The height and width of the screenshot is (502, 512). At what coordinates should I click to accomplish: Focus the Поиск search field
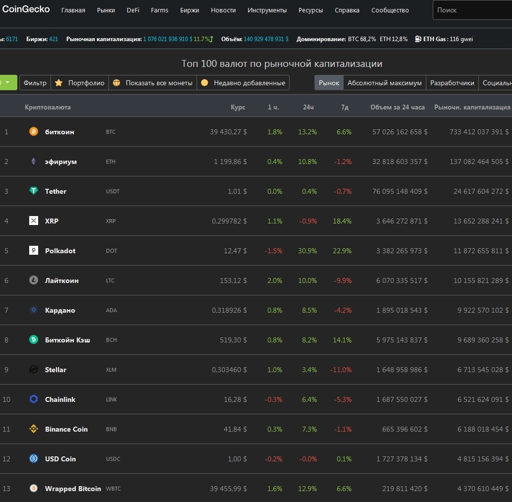pos(472,10)
